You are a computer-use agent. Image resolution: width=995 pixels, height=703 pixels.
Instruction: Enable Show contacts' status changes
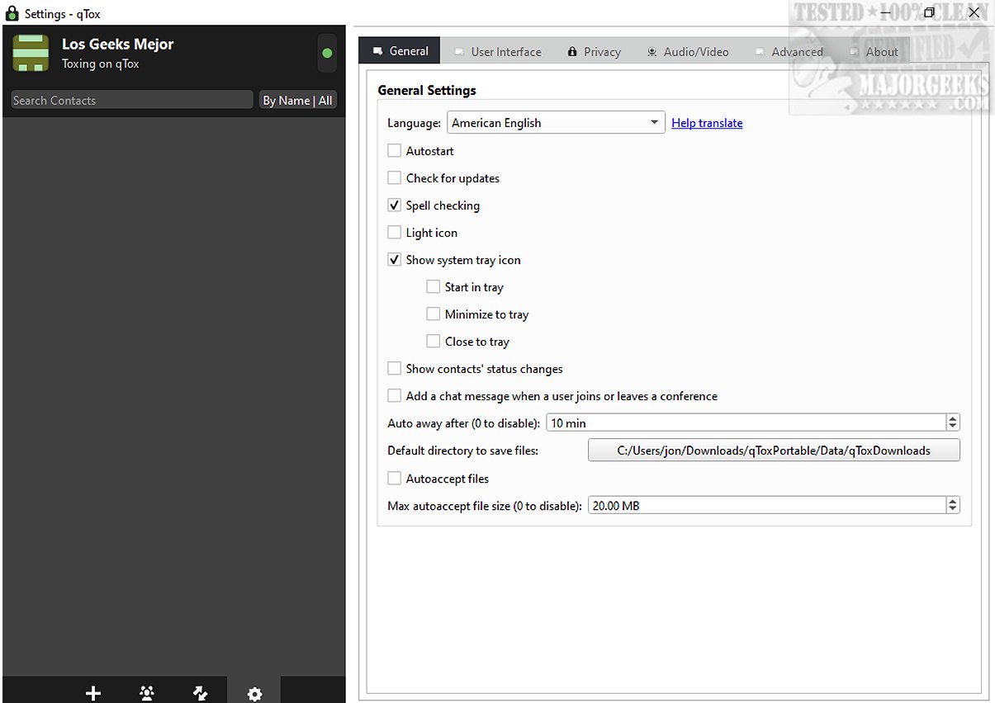pos(395,369)
